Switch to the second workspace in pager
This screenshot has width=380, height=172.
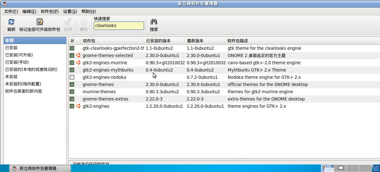click(341, 168)
